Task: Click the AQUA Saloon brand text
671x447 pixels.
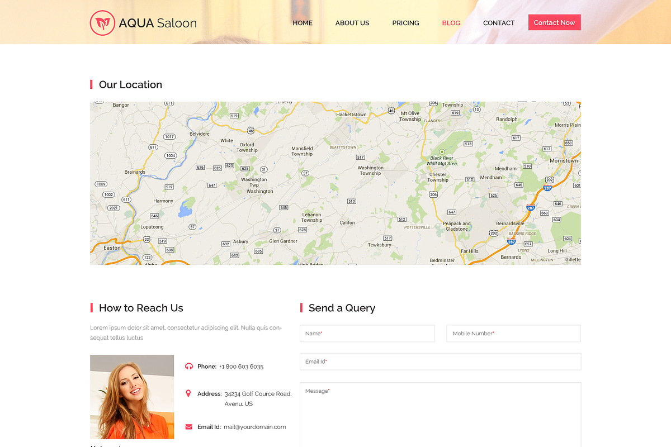Action: [x=158, y=23]
